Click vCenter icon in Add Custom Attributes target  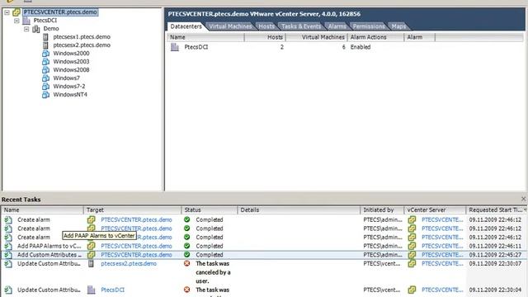coord(92,255)
